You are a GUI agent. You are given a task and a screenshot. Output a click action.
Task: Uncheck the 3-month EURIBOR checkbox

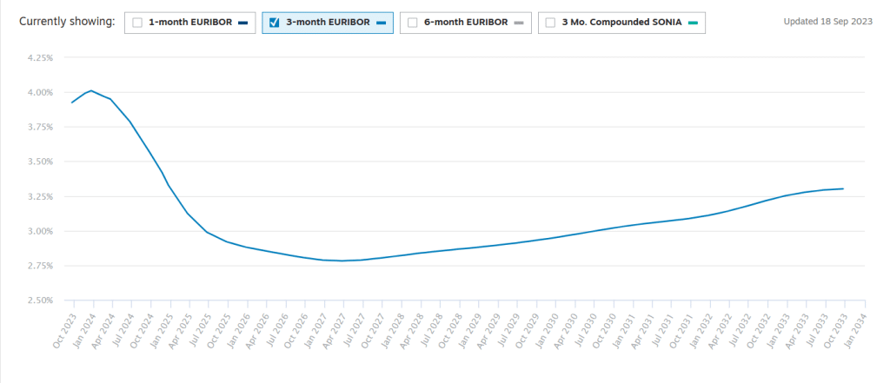pyautogui.click(x=275, y=23)
